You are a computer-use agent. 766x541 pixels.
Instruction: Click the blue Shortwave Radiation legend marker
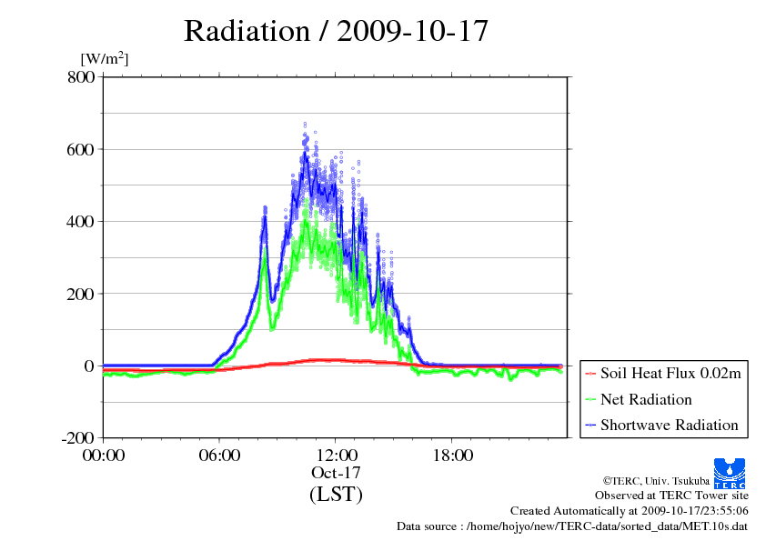click(590, 426)
